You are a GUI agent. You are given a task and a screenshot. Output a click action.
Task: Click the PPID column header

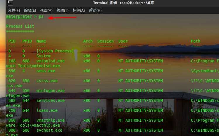[27, 41]
